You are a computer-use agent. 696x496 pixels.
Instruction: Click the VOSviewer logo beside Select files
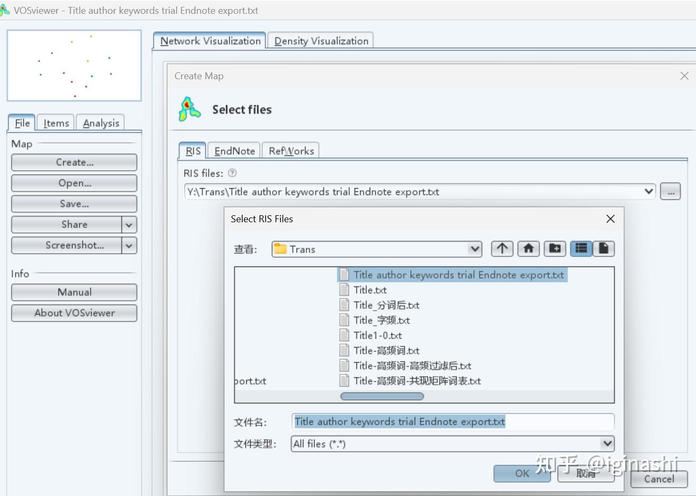[x=189, y=108]
